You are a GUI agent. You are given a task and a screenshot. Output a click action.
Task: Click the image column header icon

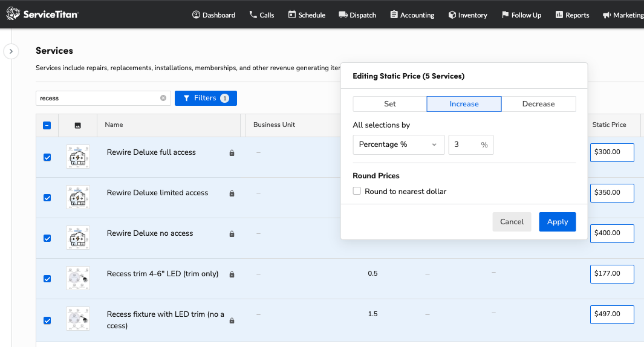coord(77,126)
